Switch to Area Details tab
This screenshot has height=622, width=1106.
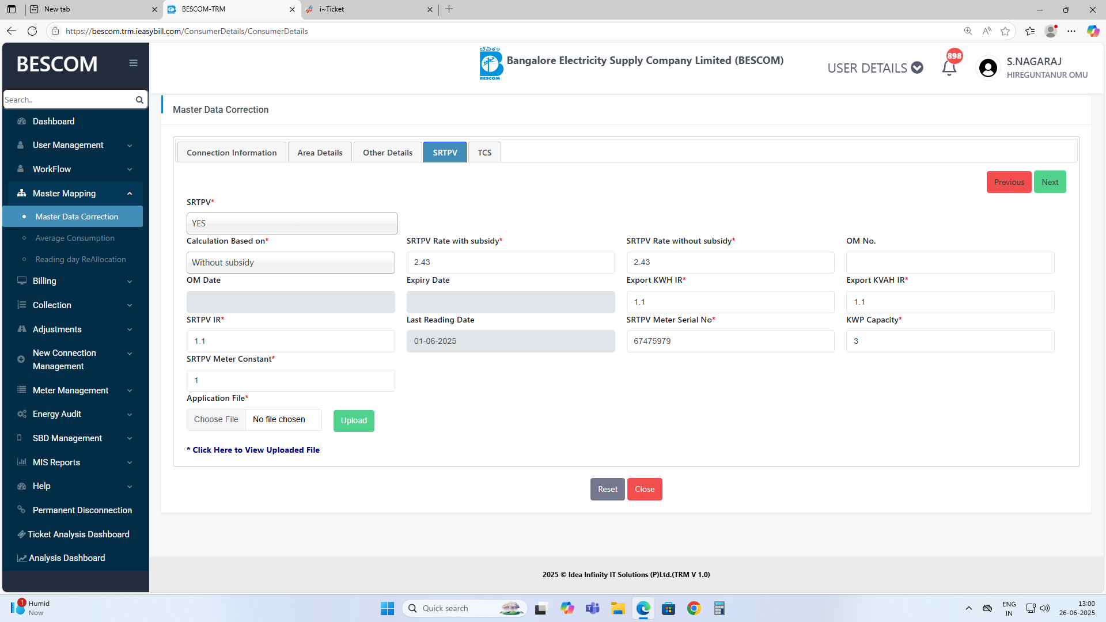320,153
